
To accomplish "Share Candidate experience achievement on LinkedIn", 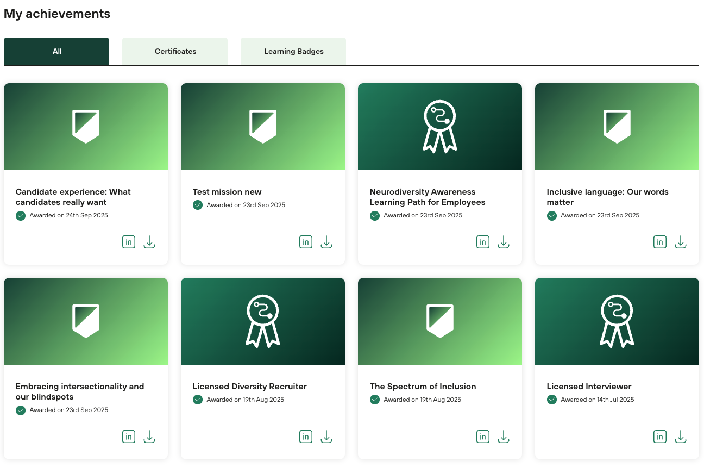I will click(x=129, y=242).
